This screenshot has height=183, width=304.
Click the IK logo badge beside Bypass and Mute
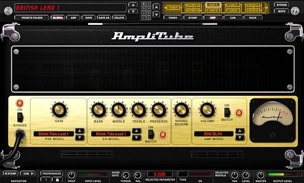click(x=295, y=11)
